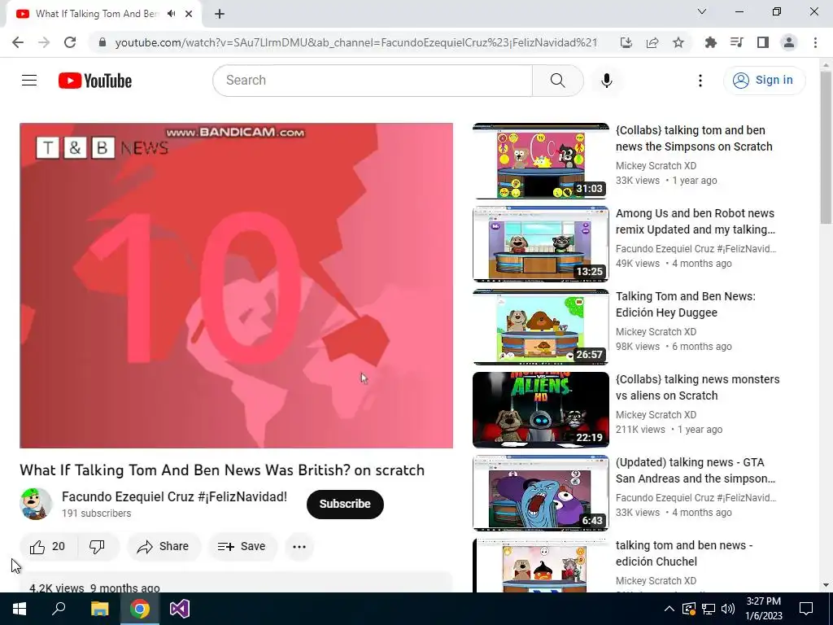This screenshot has width=833, height=625.
Task: Open GTA San Andreas video thumbnail
Action: click(x=541, y=492)
